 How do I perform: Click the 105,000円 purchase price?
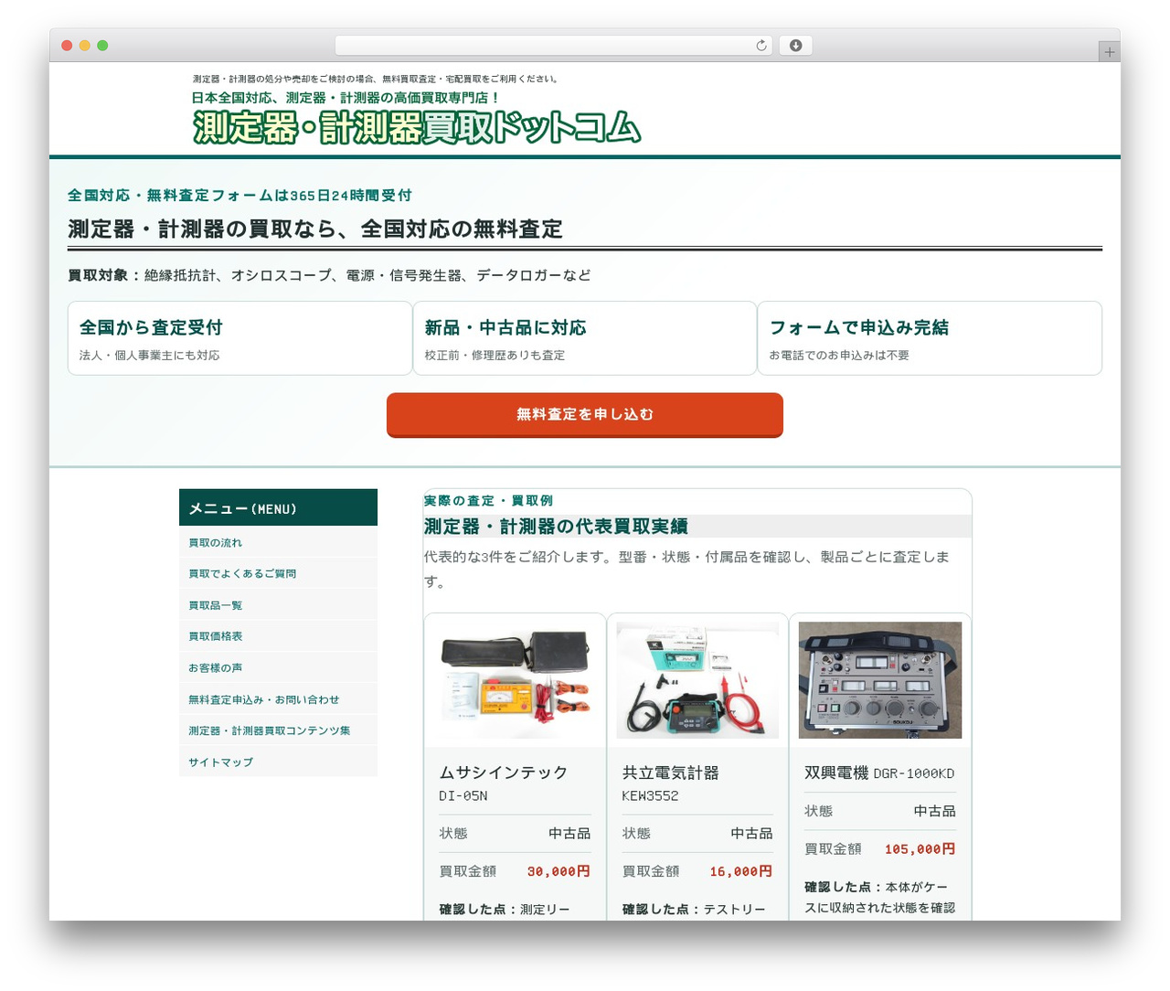point(920,849)
